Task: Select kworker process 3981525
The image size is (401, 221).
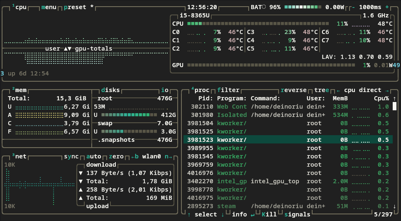Action: click(x=288, y=131)
